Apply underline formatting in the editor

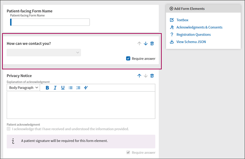[x=63, y=88]
